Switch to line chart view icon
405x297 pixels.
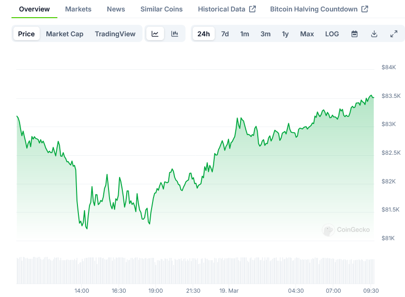coord(155,34)
